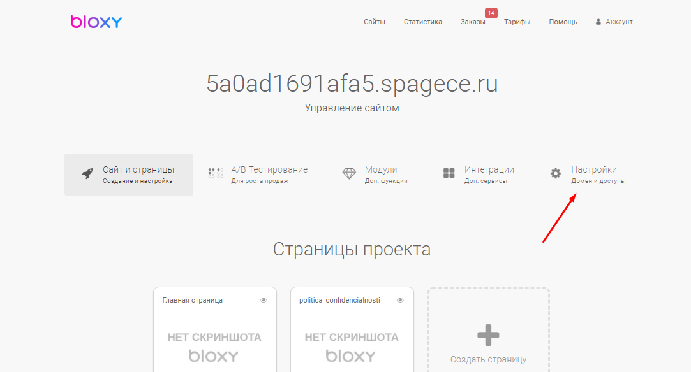
Task: Click Для роста продаж subtitle
Action: [x=260, y=181]
